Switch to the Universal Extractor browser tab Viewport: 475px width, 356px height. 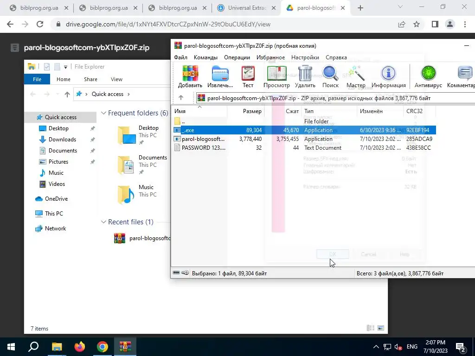pos(247,8)
